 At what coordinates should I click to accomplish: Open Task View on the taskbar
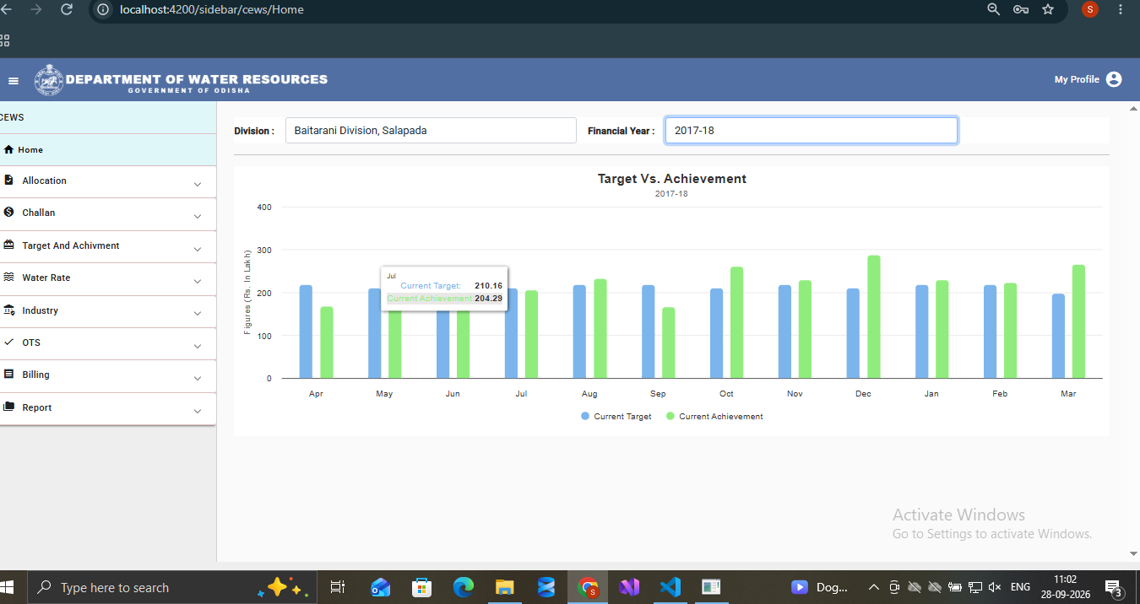[337, 587]
